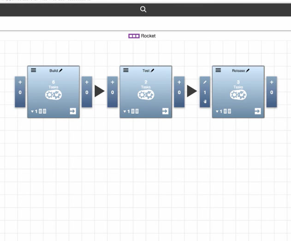The image size is (291, 241).
Task: Select the Rocket pipeline title
Action: [148, 36]
